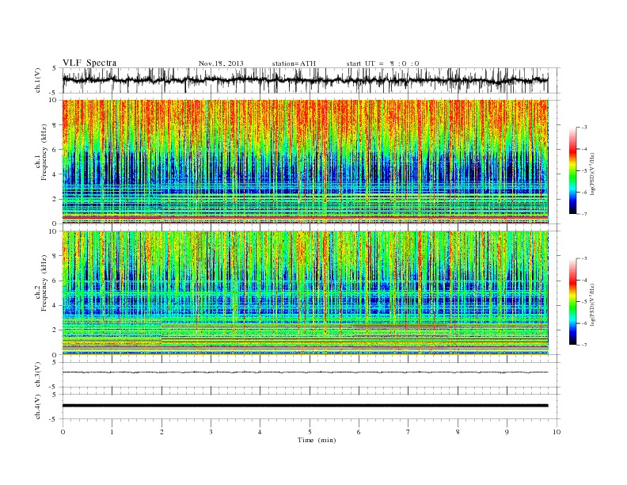Click the ch.2 spectrogram color scale bar
This screenshot has height=485, width=627.
[572, 302]
